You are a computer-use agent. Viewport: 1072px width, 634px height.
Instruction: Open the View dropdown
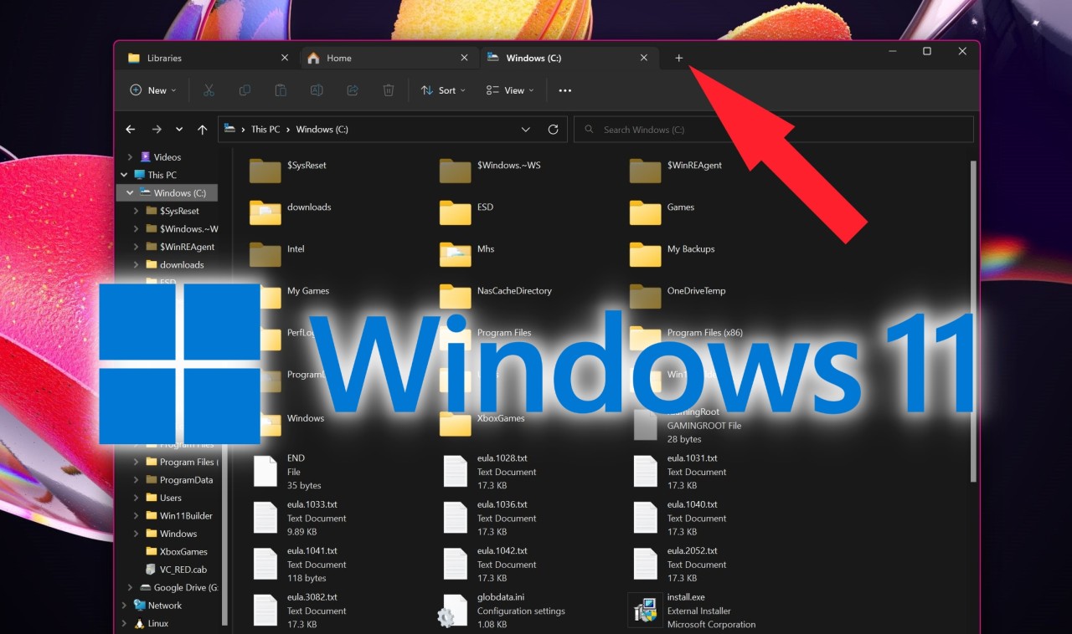click(x=509, y=90)
